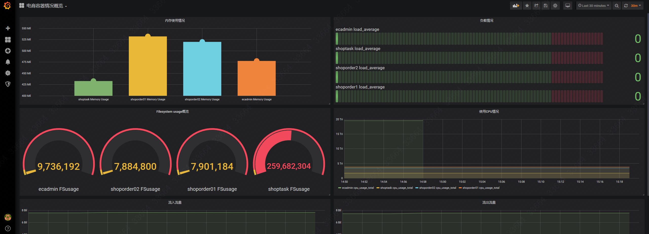Open the 使用CPU情况 panel title menu
The width and height of the screenshot is (649, 234).
[489, 111]
